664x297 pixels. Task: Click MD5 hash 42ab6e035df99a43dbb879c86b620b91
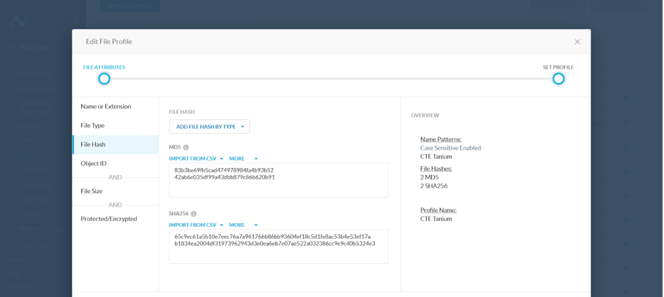(x=224, y=177)
